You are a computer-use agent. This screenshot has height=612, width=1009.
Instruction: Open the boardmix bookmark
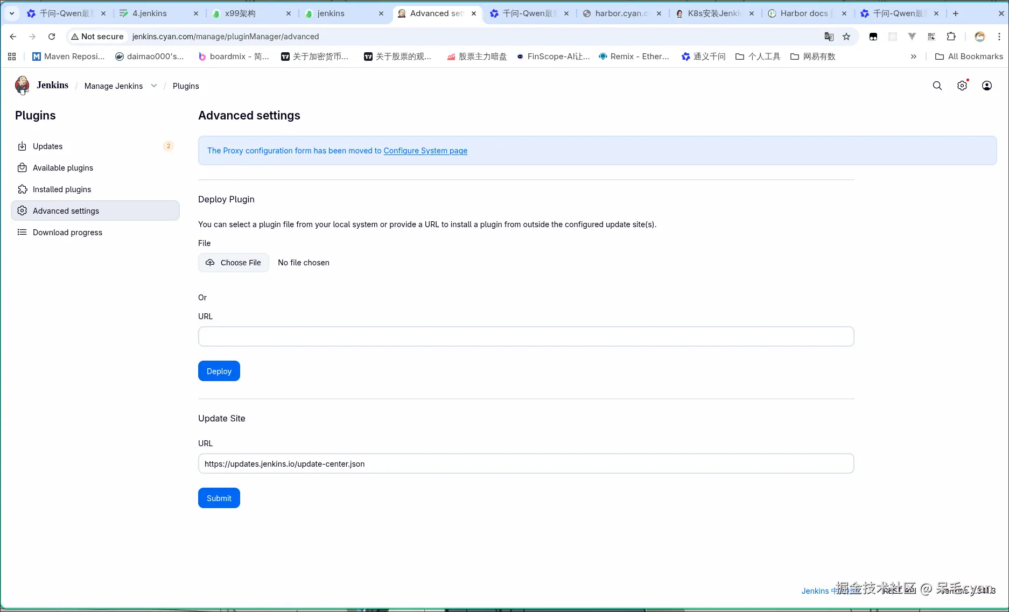(x=234, y=57)
